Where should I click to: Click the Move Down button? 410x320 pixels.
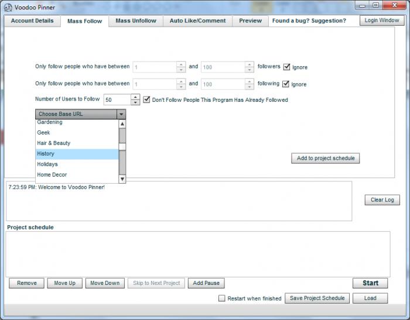pos(105,283)
